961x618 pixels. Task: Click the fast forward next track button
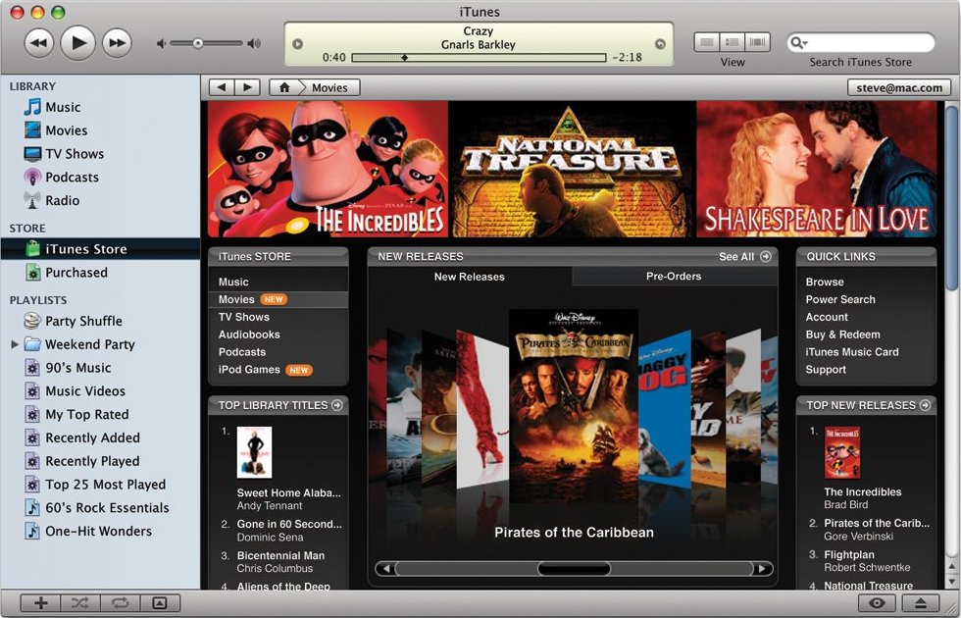[x=117, y=43]
